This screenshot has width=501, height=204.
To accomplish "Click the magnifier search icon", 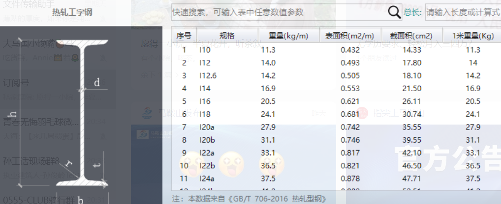I will [x=394, y=12].
